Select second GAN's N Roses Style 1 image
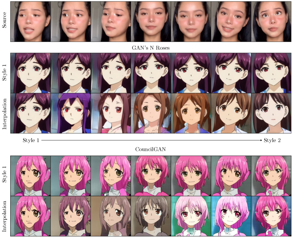Image resolution: width=293 pixels, height=238 pixels. pyautogui.click(x=71, y=73)
